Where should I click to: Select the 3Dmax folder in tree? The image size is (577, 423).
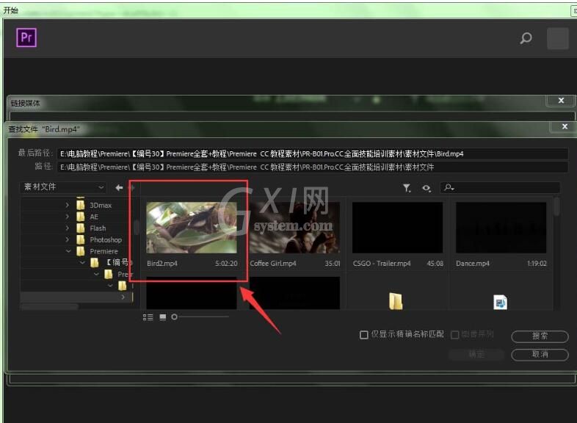(x=94, y=205)
